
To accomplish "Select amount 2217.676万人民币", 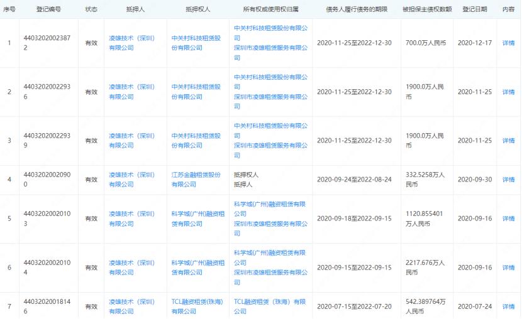I will pos(425,268).
